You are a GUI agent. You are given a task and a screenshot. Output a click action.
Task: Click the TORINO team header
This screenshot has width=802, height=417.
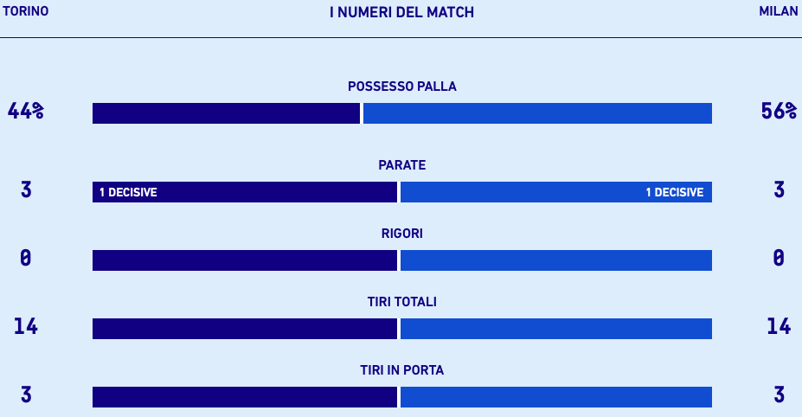click(x=25, y=12)
